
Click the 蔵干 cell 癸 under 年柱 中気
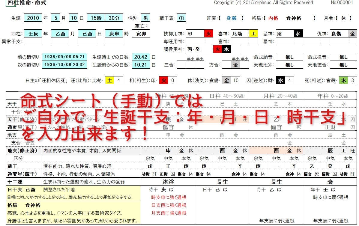tap(330, 166)
